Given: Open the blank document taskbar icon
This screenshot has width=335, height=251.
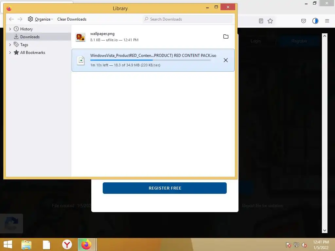Looking at the screenshot, I should tap(46, 244).
